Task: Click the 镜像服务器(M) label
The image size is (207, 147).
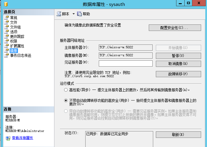Action: pos(77,55)
